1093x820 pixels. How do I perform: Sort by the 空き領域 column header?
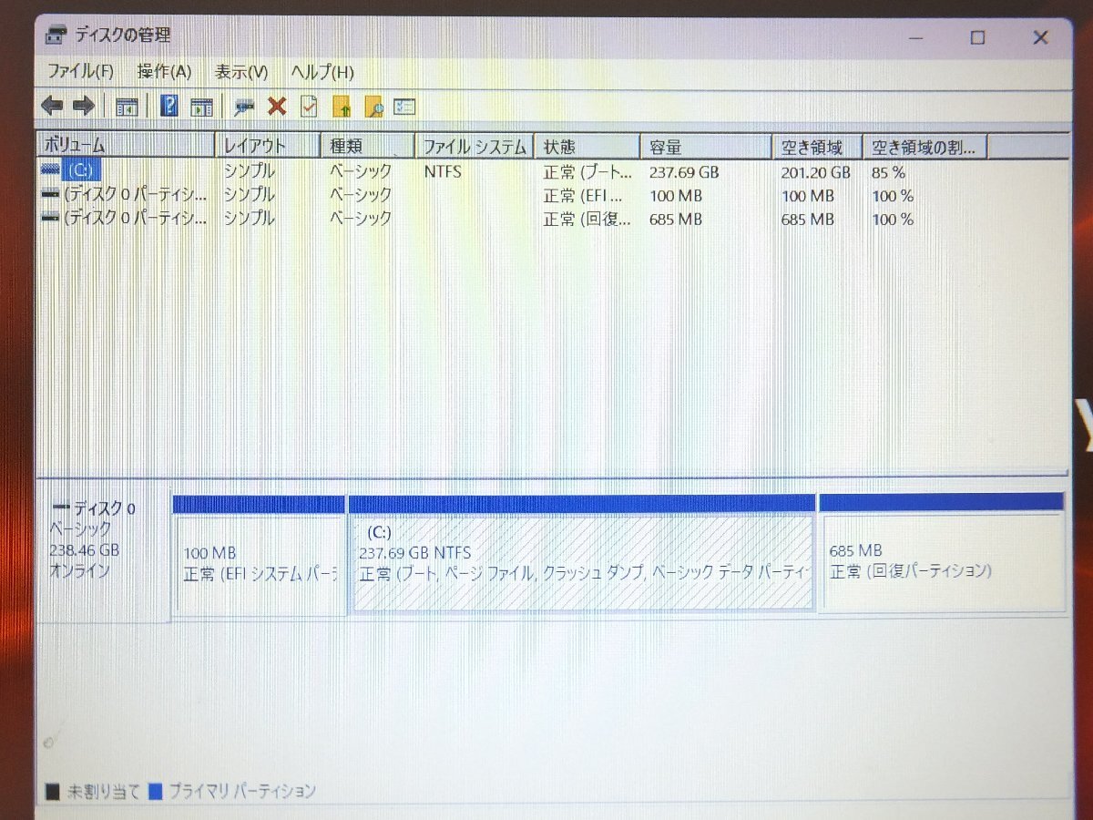tap(818, 146)
